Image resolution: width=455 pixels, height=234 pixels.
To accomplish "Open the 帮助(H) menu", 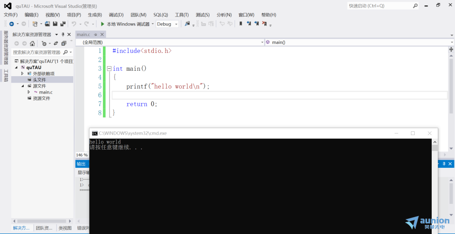I will [x=269, y=15].
